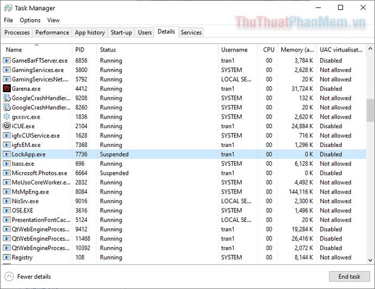This screenshot has height=289, width=375.
Task: Select the Details tab
Action: click(166, 32)
